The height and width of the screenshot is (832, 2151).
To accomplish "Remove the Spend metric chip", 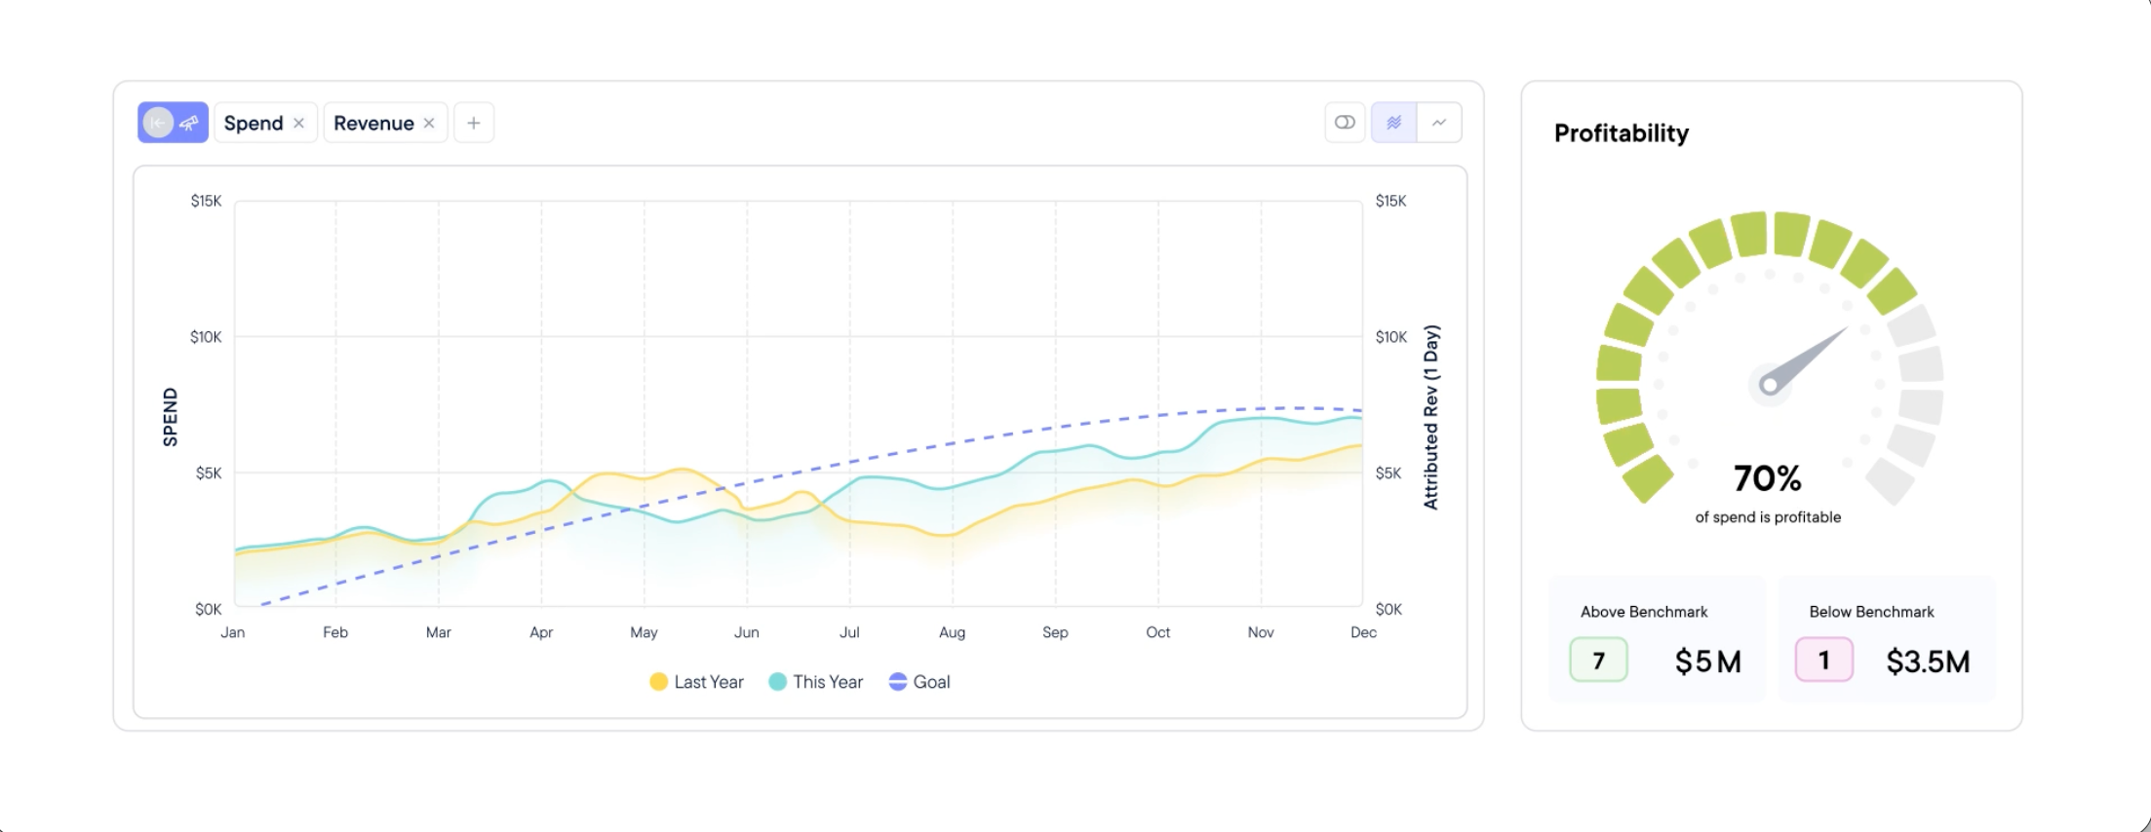I will point(299,123).
